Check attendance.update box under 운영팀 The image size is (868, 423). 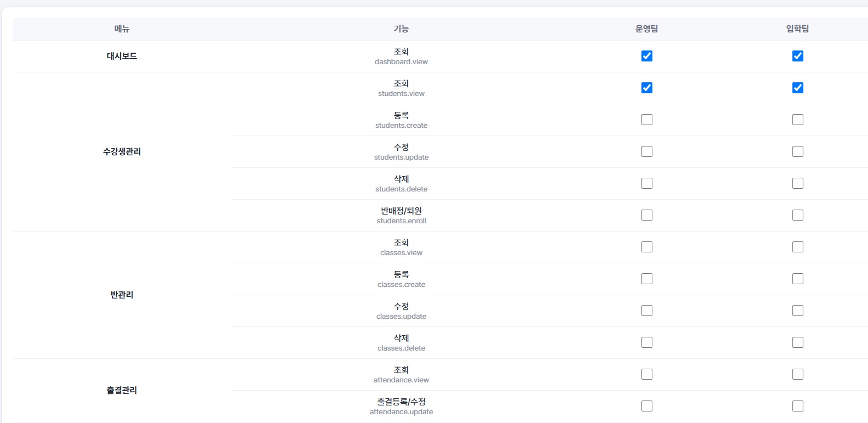coord(647,406)
